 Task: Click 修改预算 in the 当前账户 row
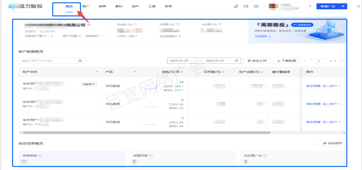tap(314, 86)
